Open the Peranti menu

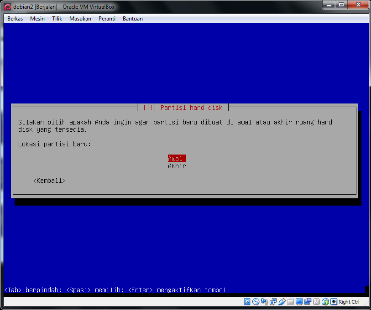107,19
